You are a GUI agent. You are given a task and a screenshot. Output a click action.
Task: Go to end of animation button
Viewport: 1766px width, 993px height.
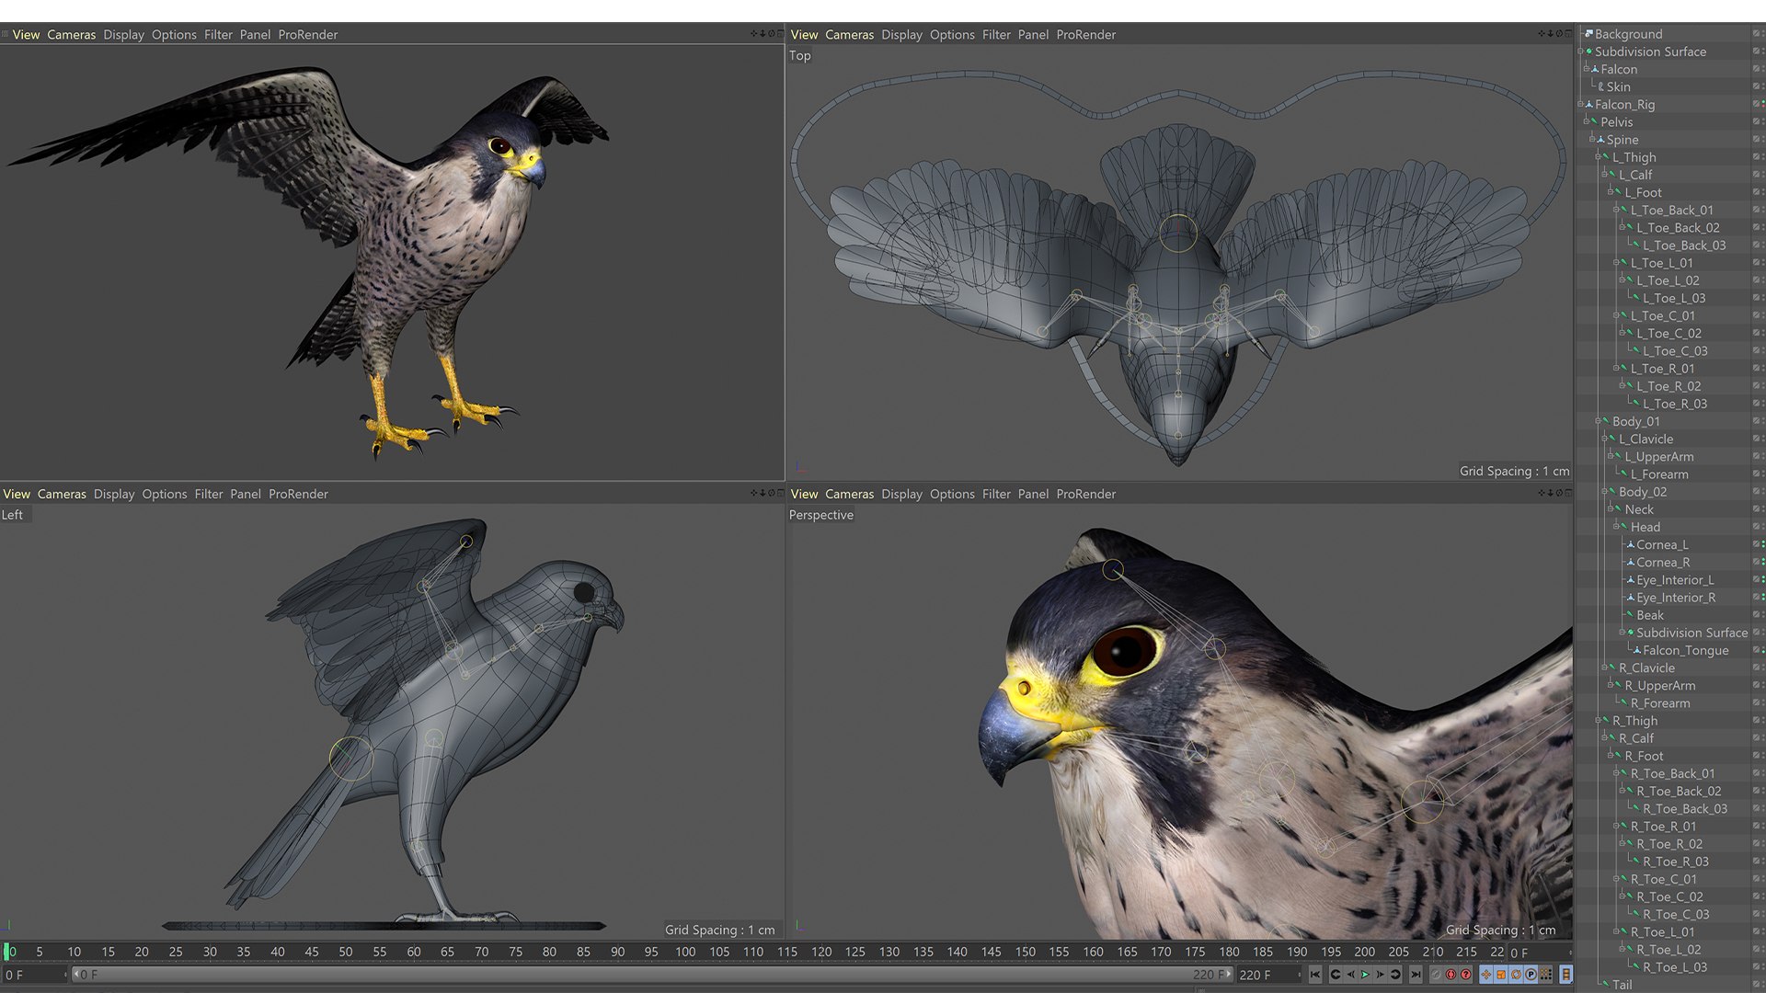click(1416, 975)
